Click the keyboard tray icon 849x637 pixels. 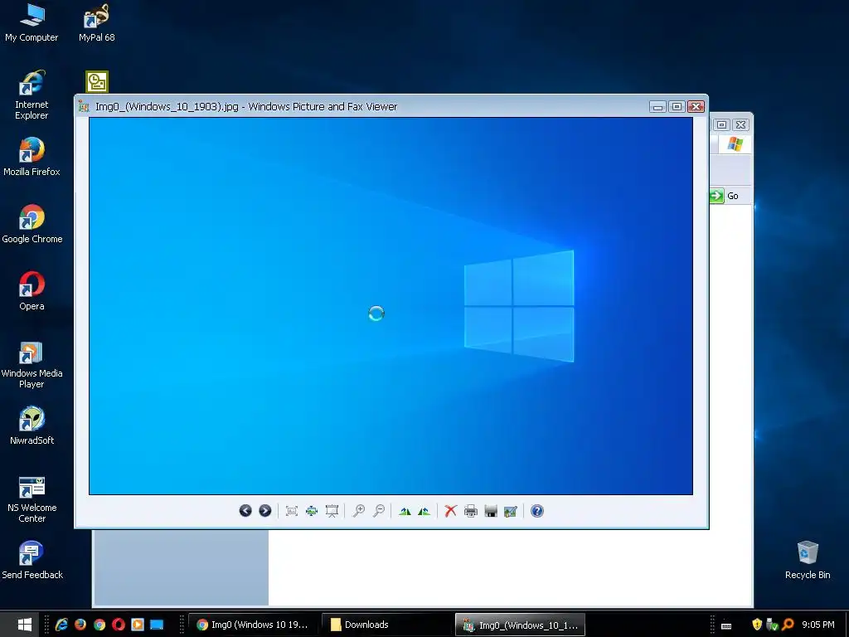coord(726,625)
